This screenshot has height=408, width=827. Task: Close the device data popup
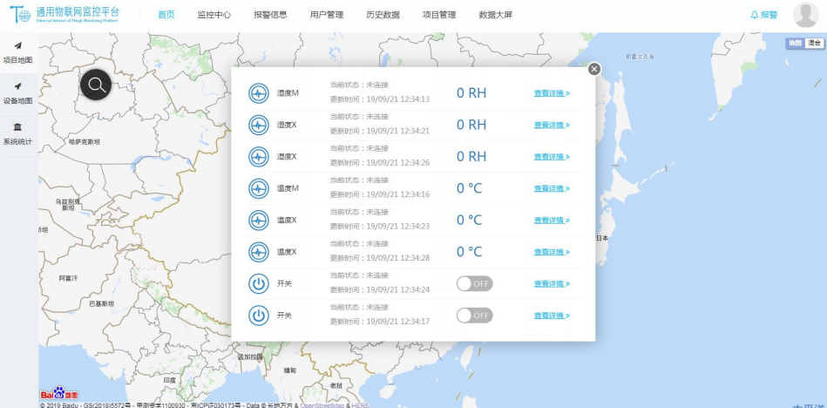[594, 69]
